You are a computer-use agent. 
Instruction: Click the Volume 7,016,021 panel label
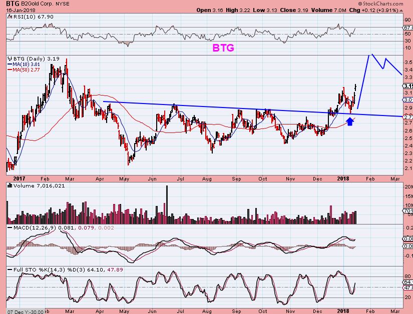(39, 185)
